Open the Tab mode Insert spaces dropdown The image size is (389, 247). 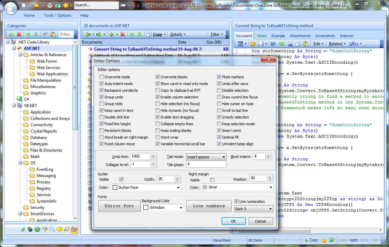tap(206, 157)
